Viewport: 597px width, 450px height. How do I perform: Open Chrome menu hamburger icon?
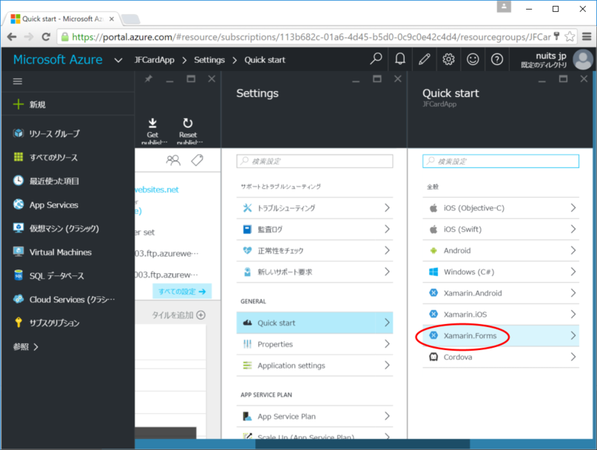[587, 37]
